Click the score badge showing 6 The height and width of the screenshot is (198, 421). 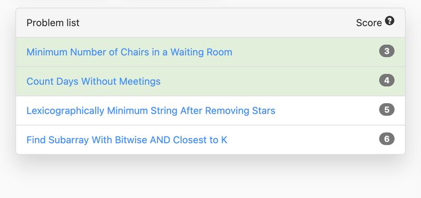(387, 139)
